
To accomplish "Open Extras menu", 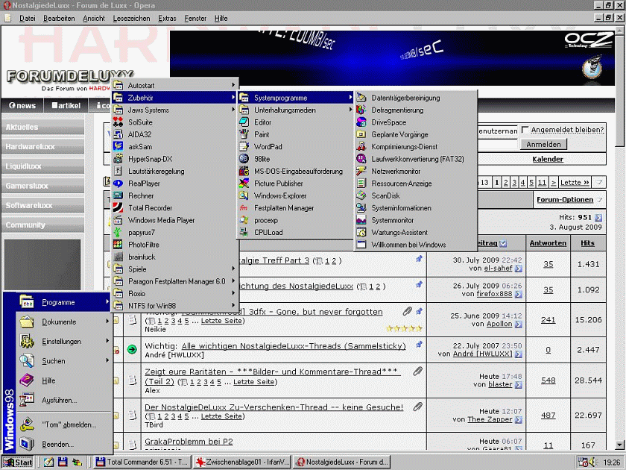I will click(167, 19).
